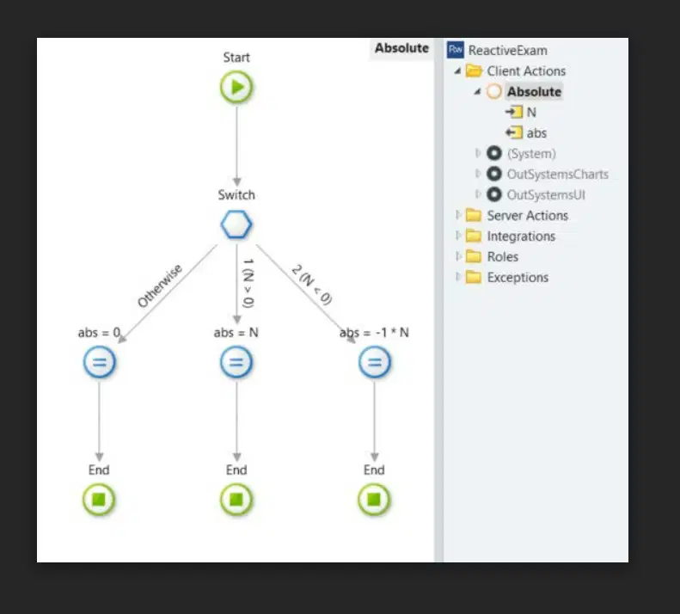Click the End node under abs = 0

click(x=99, y=500)
